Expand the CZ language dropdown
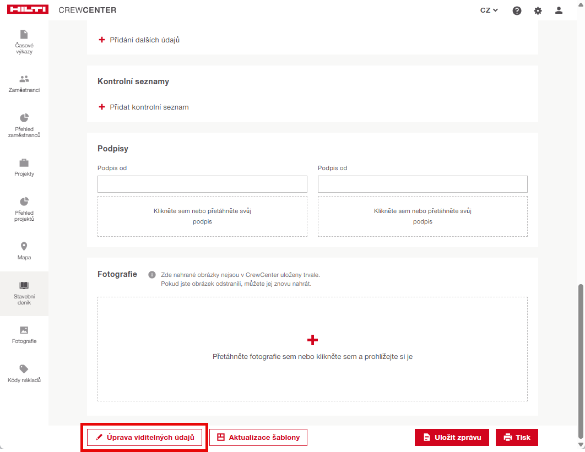585x452 pixels. (x=489, y=10)
